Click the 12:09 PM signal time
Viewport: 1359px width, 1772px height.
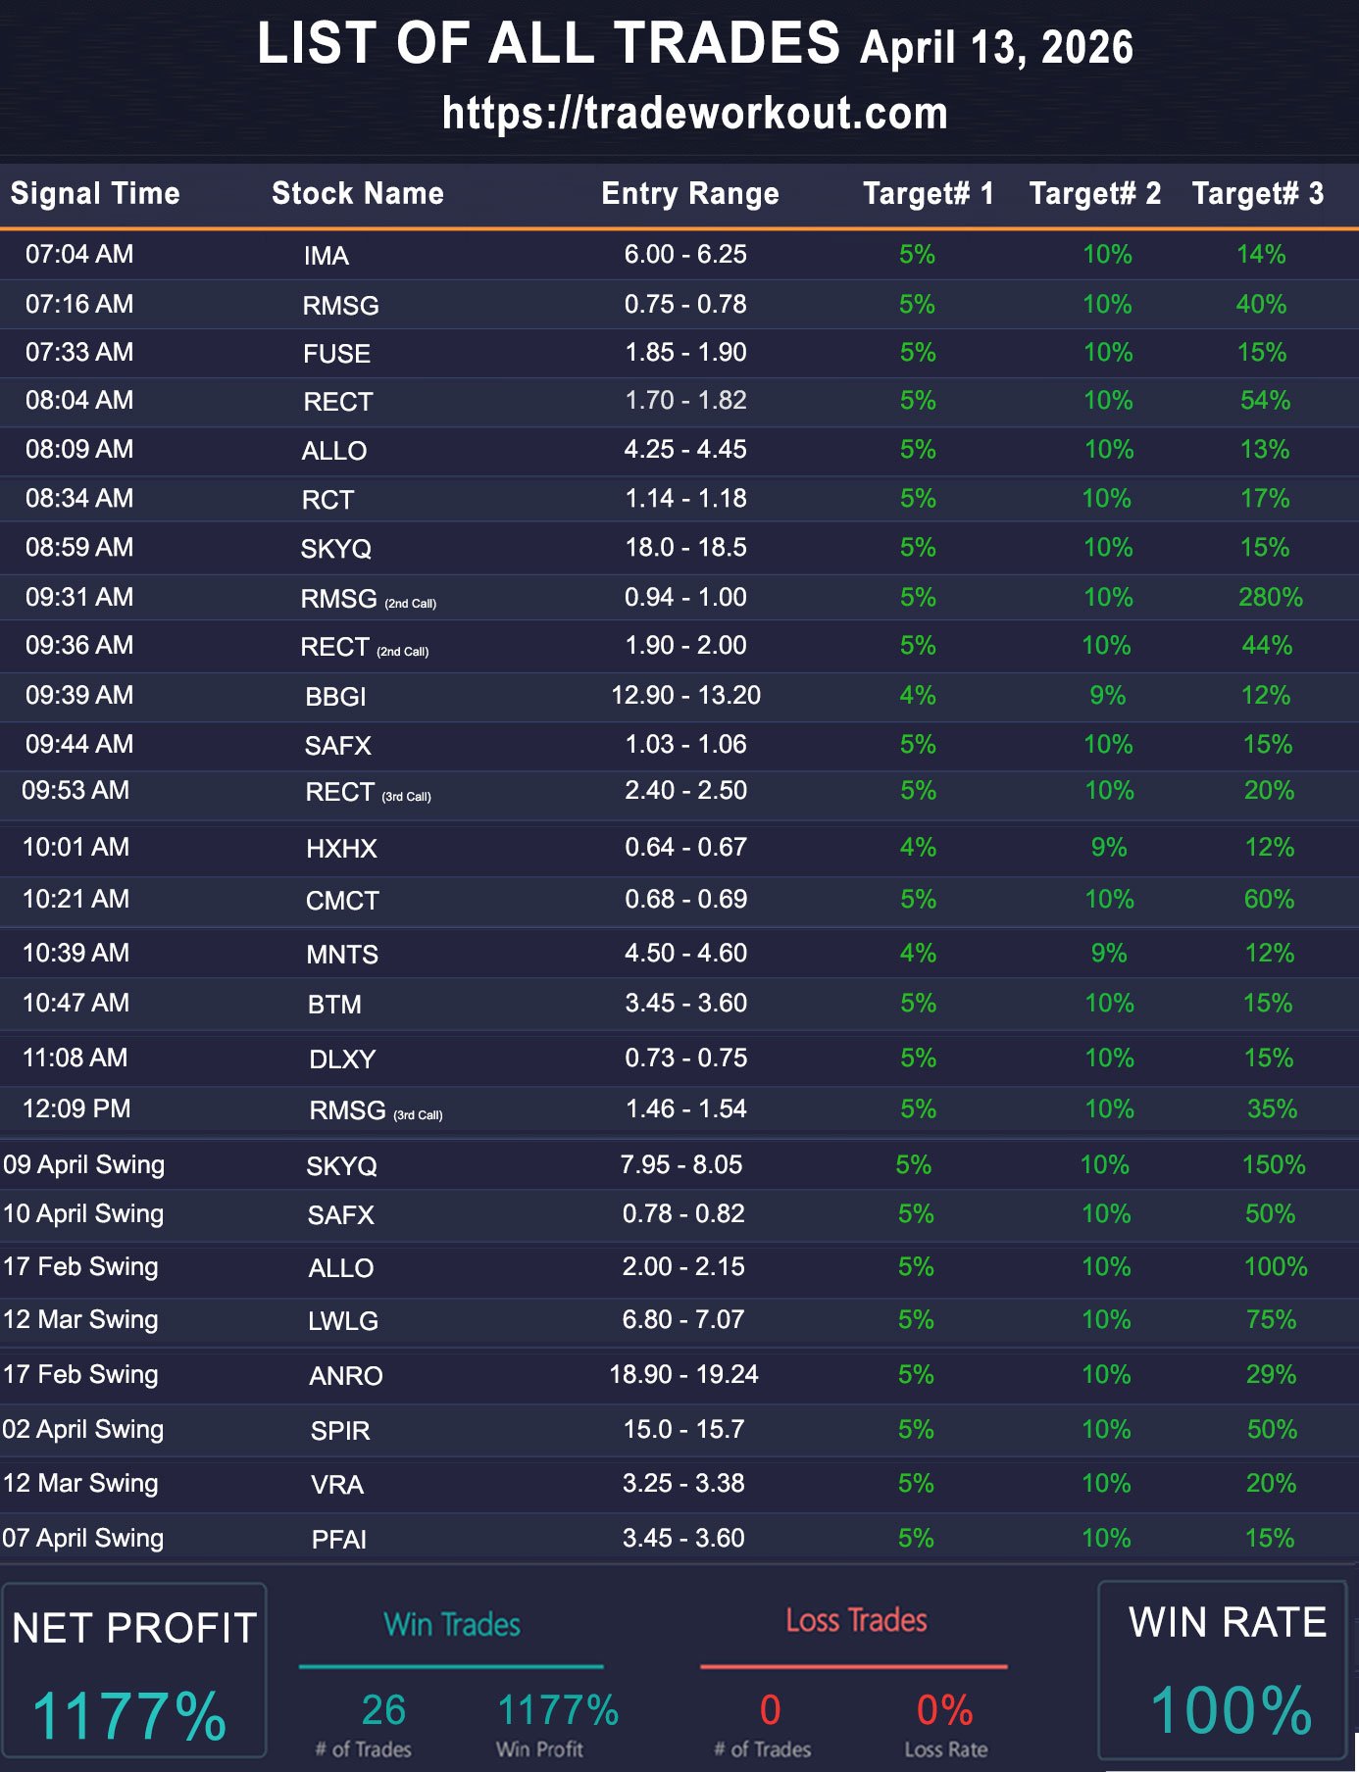tap(76, 1108)
